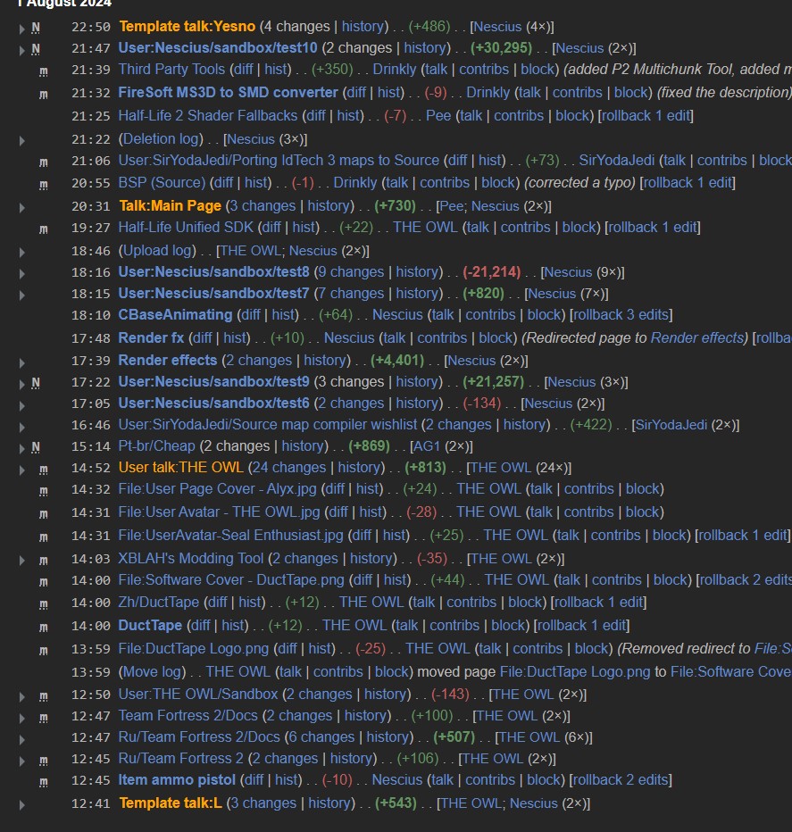Expand the Deletion log entry arrow
Screen dimensions: 792x832
coord(21,141)
